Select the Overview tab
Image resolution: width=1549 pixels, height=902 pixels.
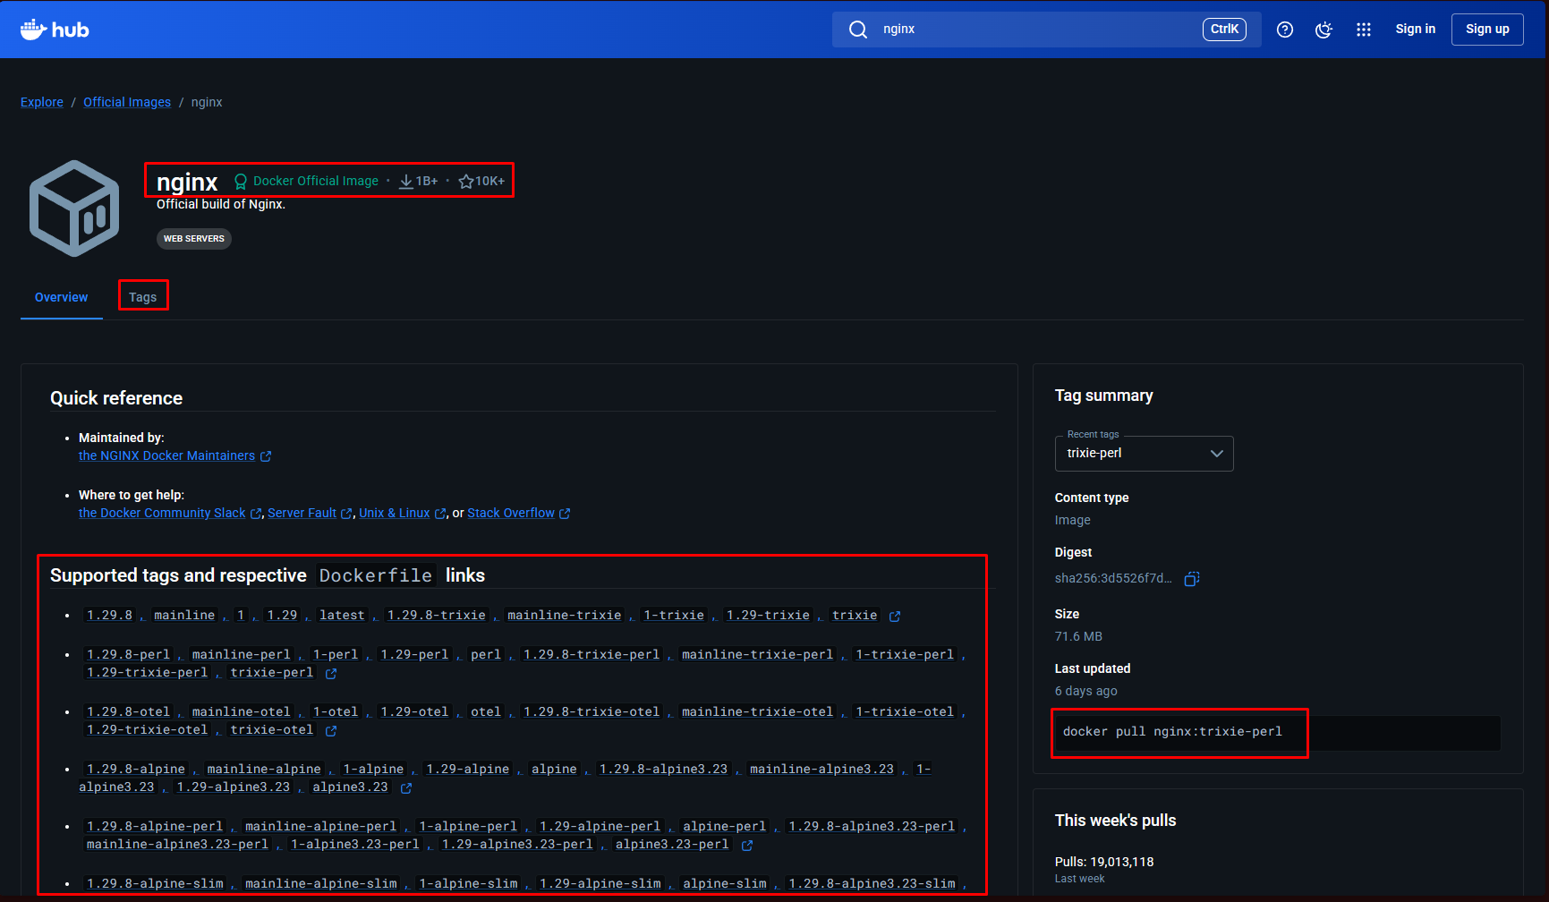click(x=61, y=297)
